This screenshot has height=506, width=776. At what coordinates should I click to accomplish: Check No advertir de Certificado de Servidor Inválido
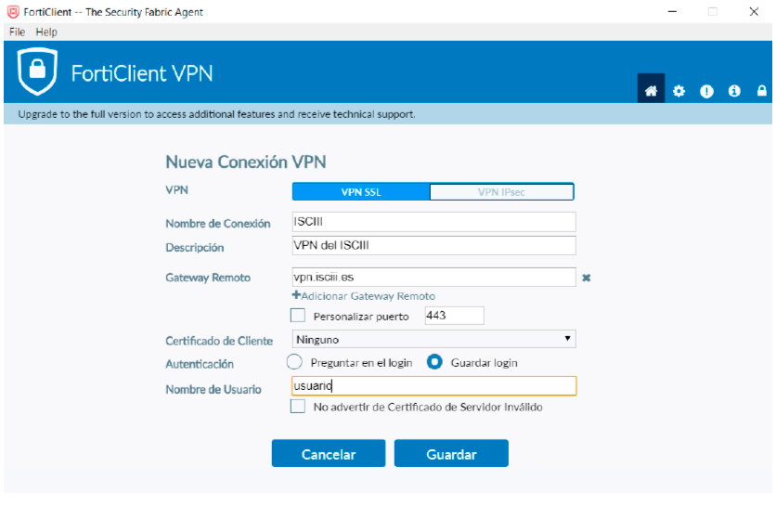(x=297, y=407)
